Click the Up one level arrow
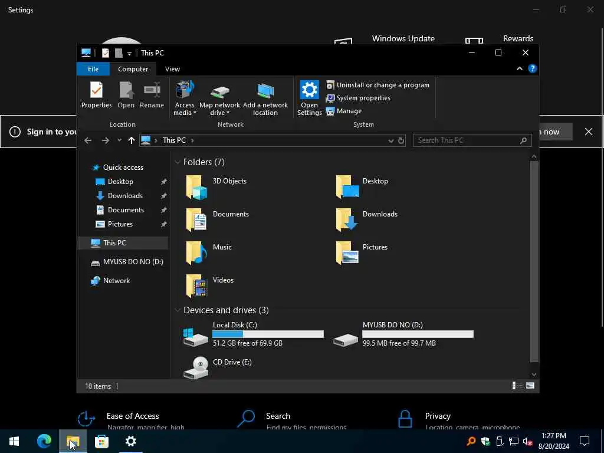The image size is (604, 453). point(132,140)
